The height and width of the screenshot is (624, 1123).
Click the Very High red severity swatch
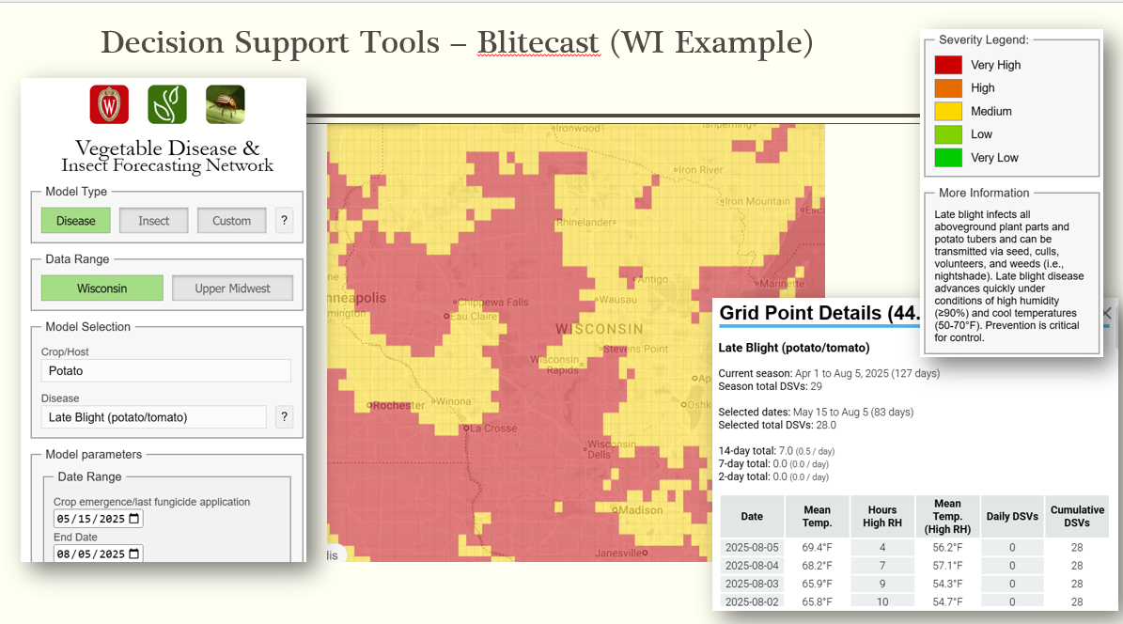948,65
